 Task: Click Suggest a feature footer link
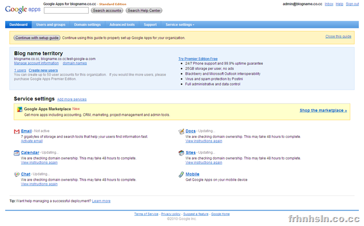click(196, 214)
